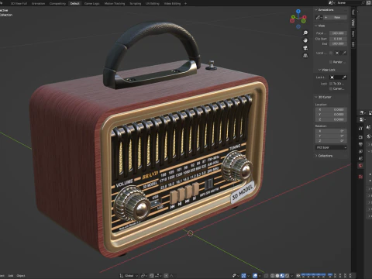The width and height of the screenshot is (372, 279).
Task: Switch to the Scripting workspace tab
Action: pyautogui.click(x=136, y=3)
